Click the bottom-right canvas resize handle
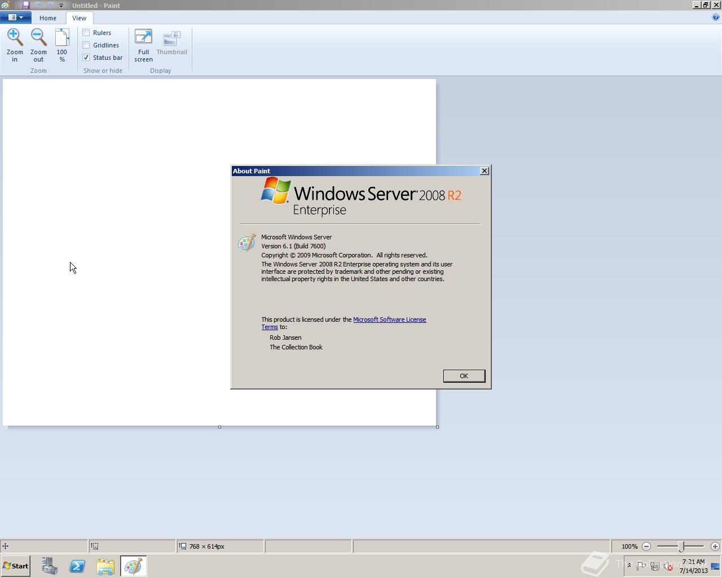Screen dimensions: 722x578 [x=437, y=427]
